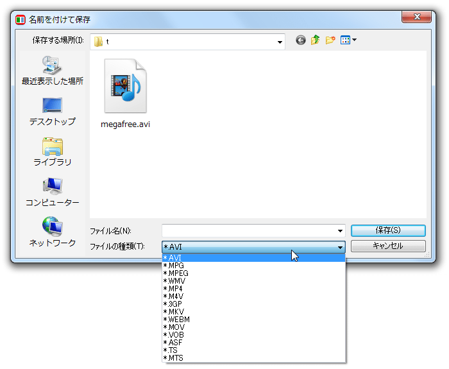Create a new folder icon
449x369 pixels.
330,40
